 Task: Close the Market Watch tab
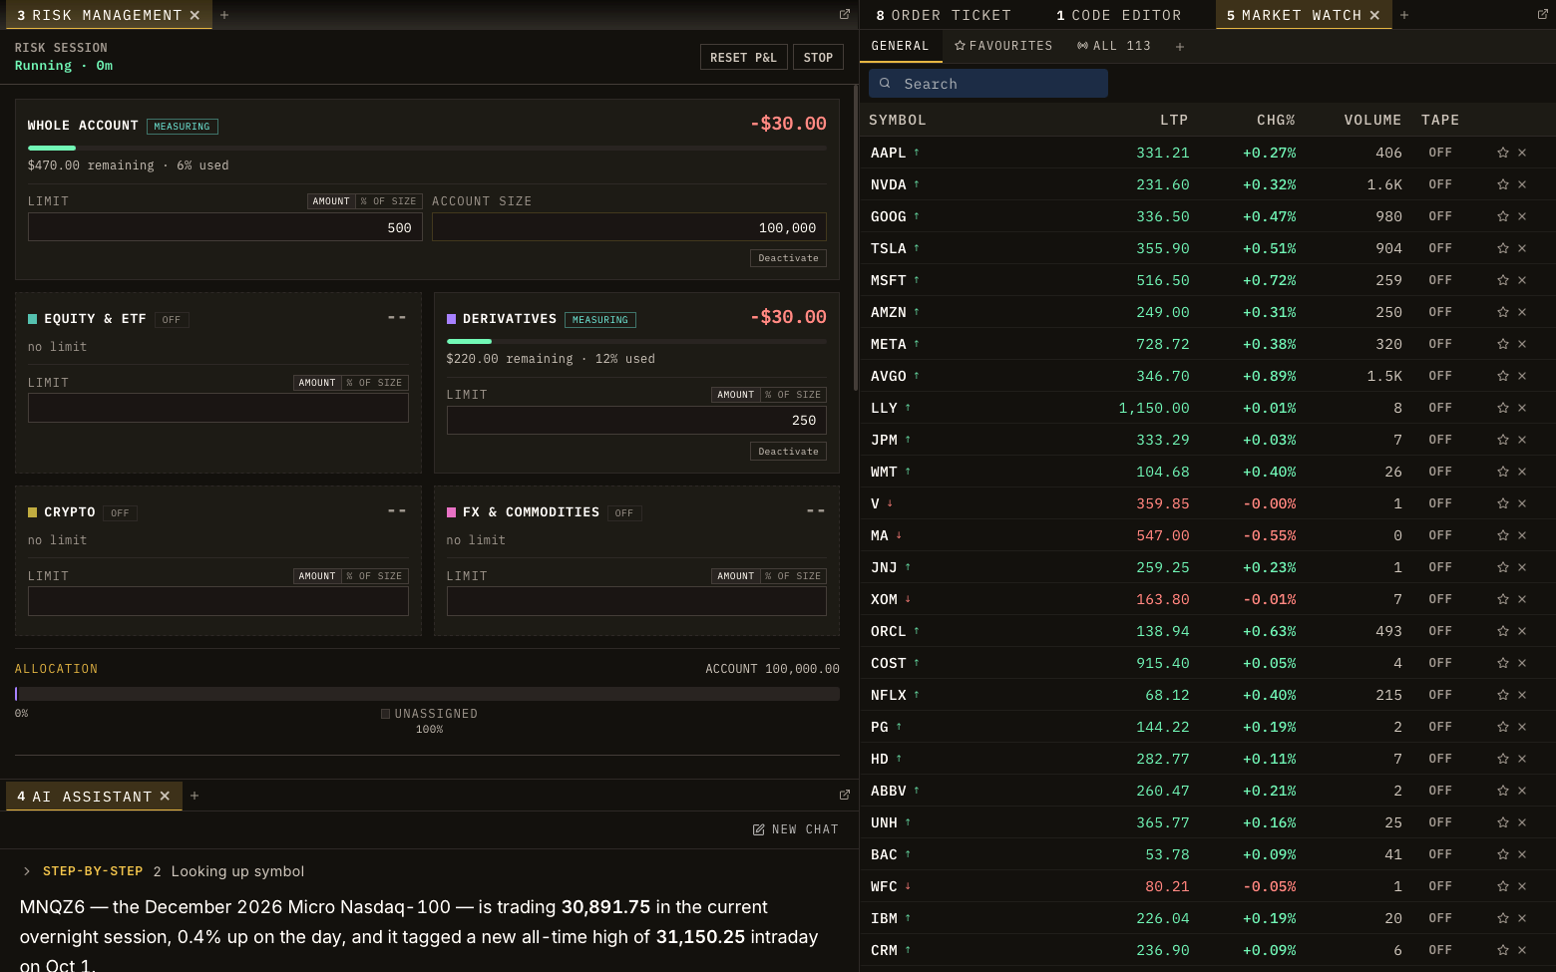pyautogui.click(x=1375, y=15)
